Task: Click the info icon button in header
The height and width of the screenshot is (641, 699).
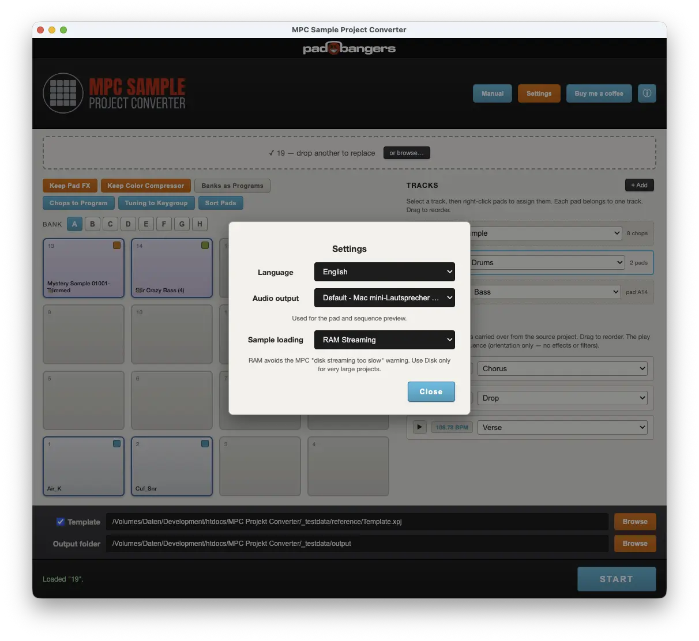Action: tap(647, 93)
